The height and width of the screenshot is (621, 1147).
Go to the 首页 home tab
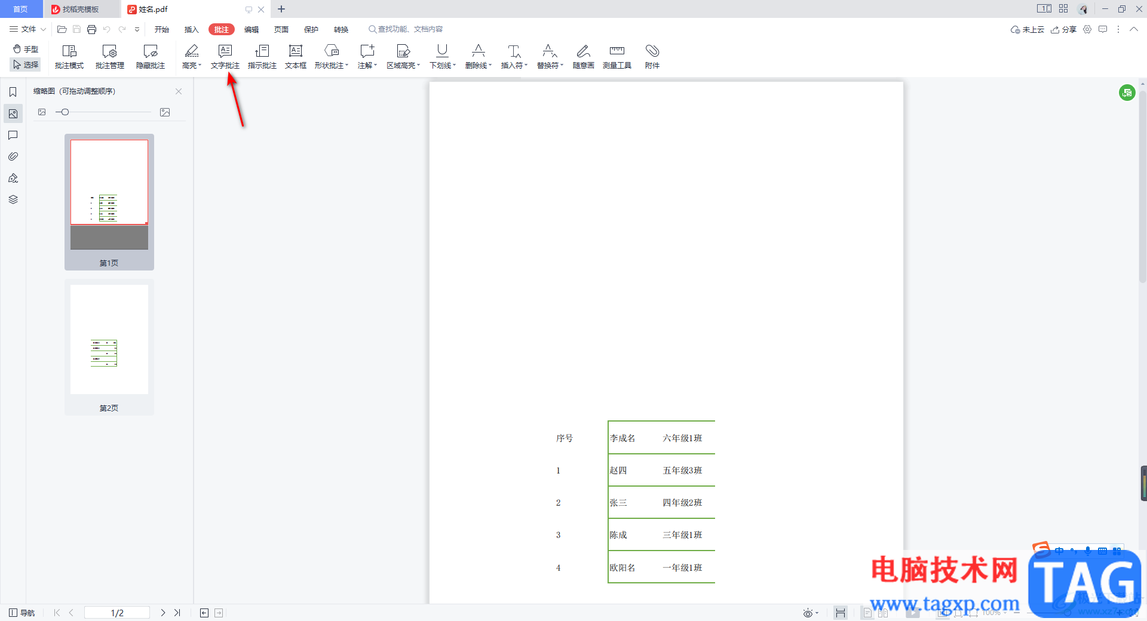pyautogui.click(x=21, y=9)
